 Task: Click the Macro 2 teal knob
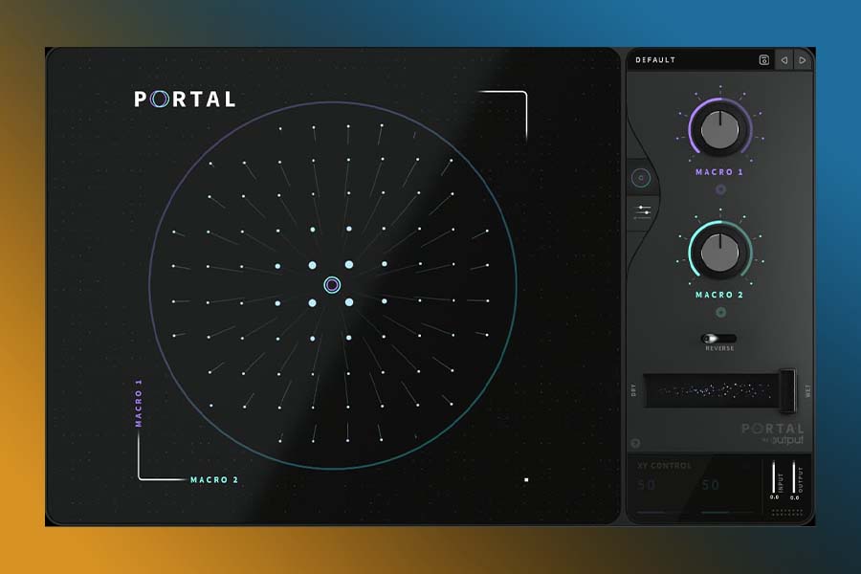(719, 253)
